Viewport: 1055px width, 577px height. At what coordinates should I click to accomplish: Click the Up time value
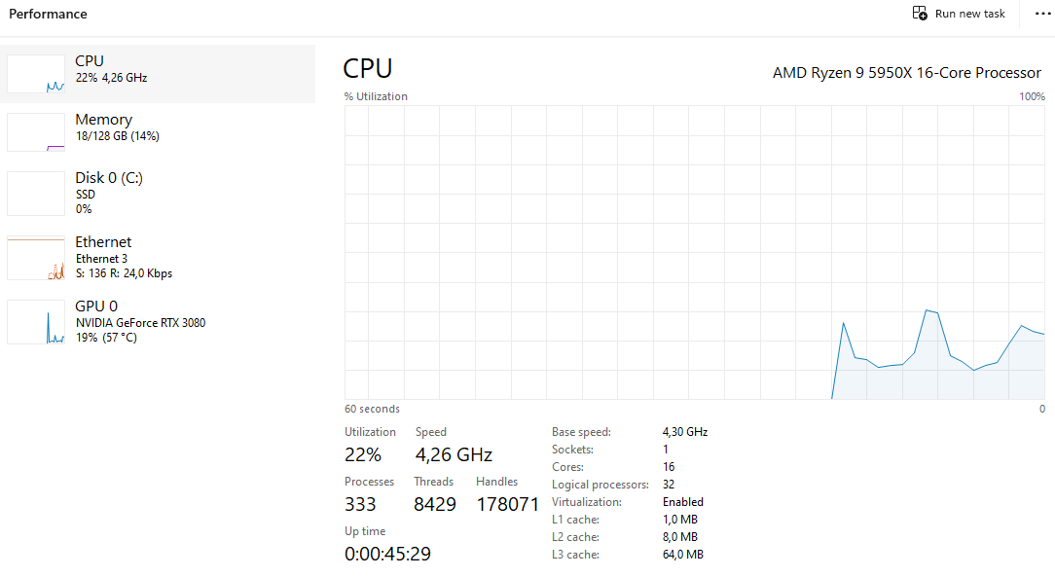(x=386, y=553)
